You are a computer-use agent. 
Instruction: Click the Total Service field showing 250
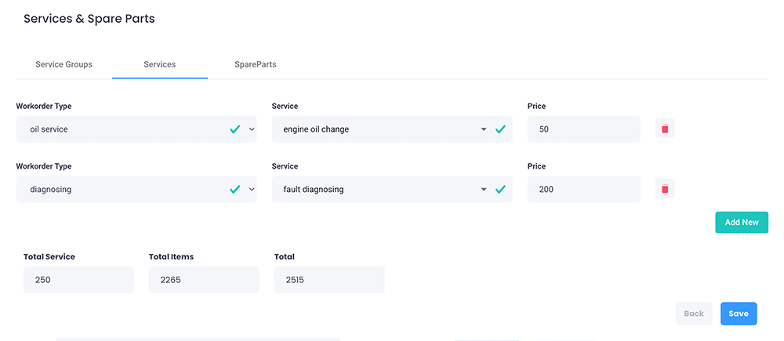78,280
